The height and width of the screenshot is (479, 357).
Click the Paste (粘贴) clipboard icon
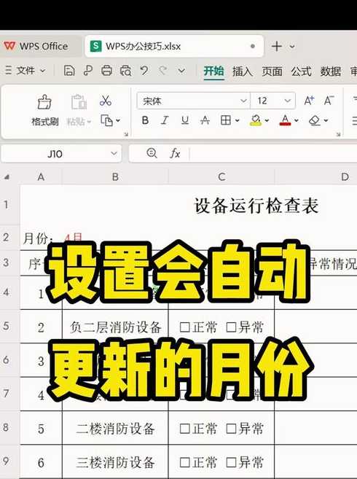79,102
